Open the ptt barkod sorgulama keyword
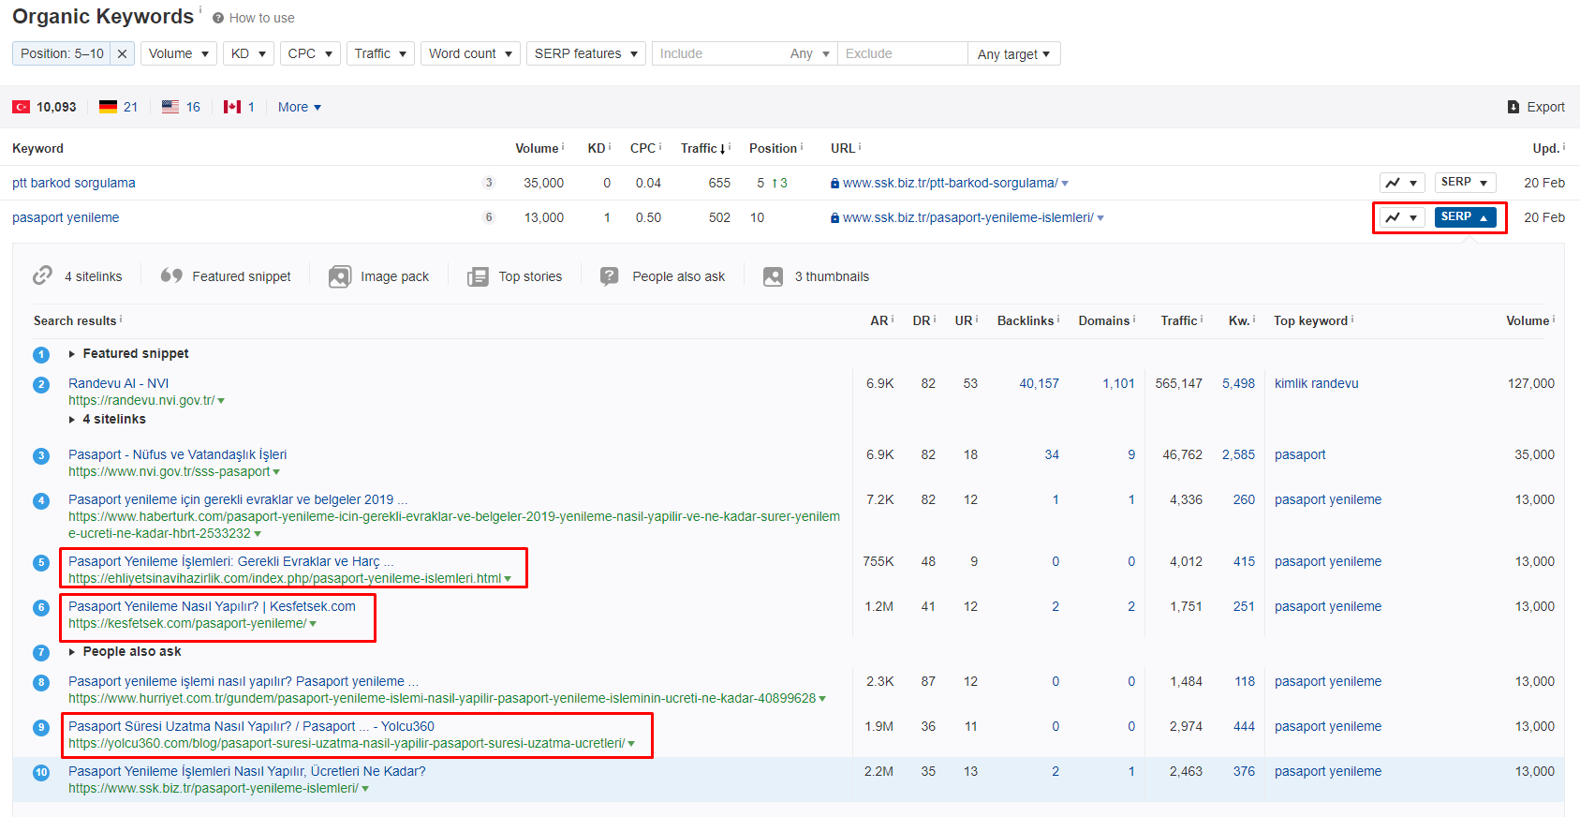The image size is (1580, 817). point(74,183)
